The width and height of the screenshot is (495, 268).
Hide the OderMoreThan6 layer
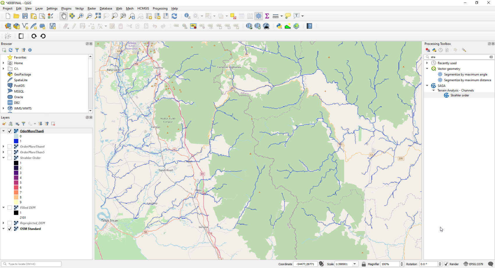coord(10,131)
